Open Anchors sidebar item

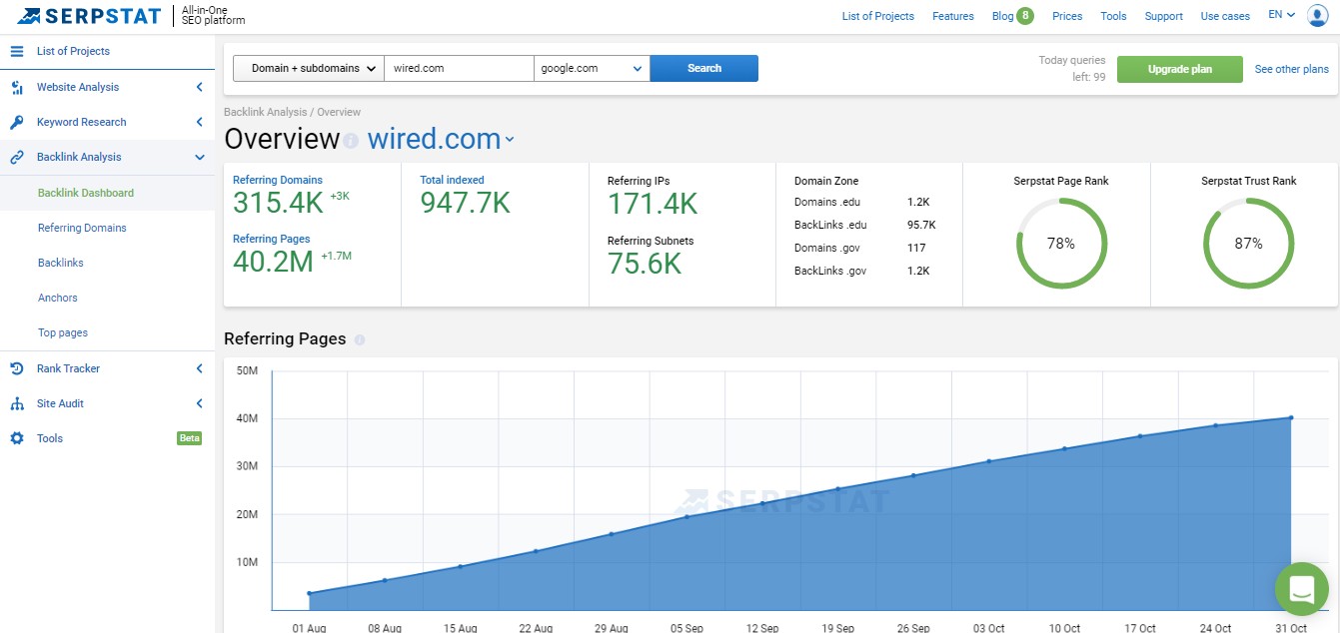point(58,298)
